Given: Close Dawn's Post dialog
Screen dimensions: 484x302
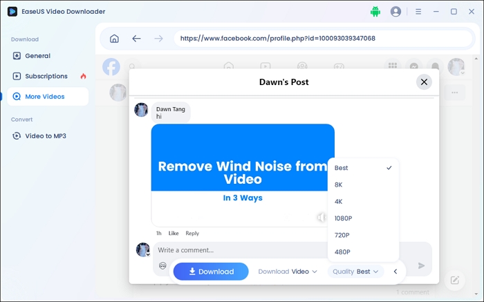Looking at the screenshot, I should (424, 82).
